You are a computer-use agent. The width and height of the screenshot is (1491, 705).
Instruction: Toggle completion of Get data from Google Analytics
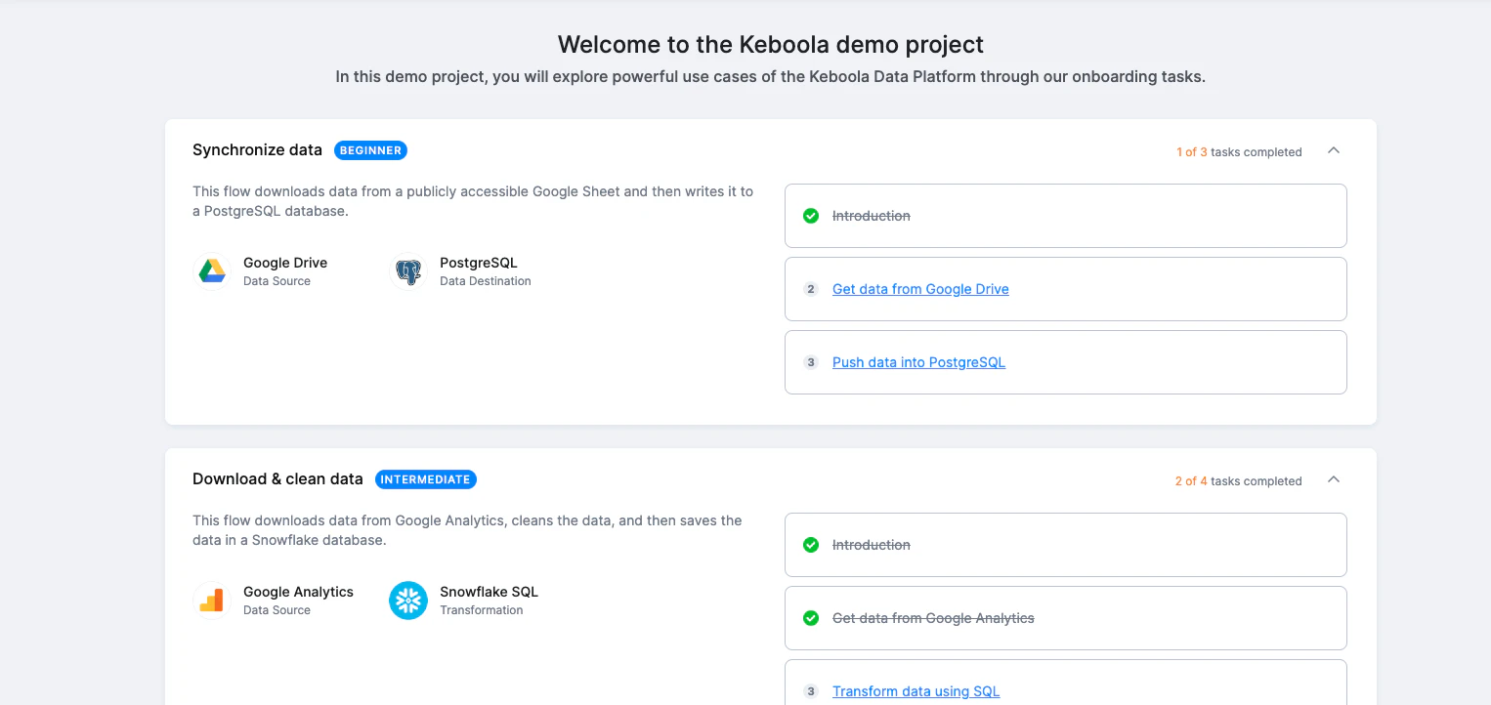coord(933,618)
